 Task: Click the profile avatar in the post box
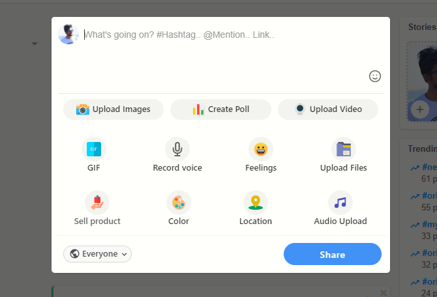click(68, 35)
